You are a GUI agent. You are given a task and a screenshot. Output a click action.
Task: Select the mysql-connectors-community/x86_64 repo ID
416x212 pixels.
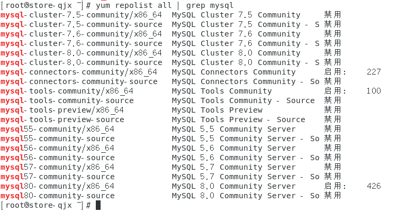pos(79,72)
